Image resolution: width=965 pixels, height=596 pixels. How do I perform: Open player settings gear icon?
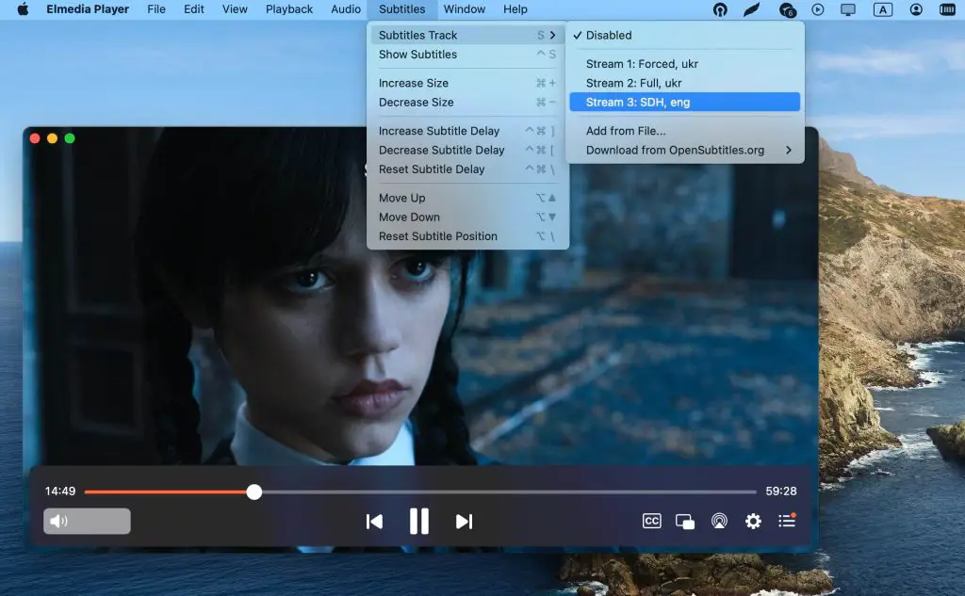(753, 521)
